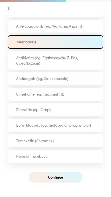This screenshot has width=111, height=197.
Task: Select the option containing Tagamet HB
Action: (x=56, y=94)
